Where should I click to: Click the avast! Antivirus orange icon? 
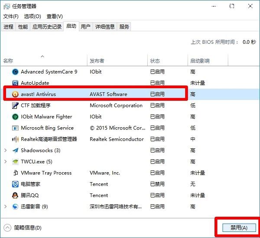pyautogui.click(x=15, y=94)
